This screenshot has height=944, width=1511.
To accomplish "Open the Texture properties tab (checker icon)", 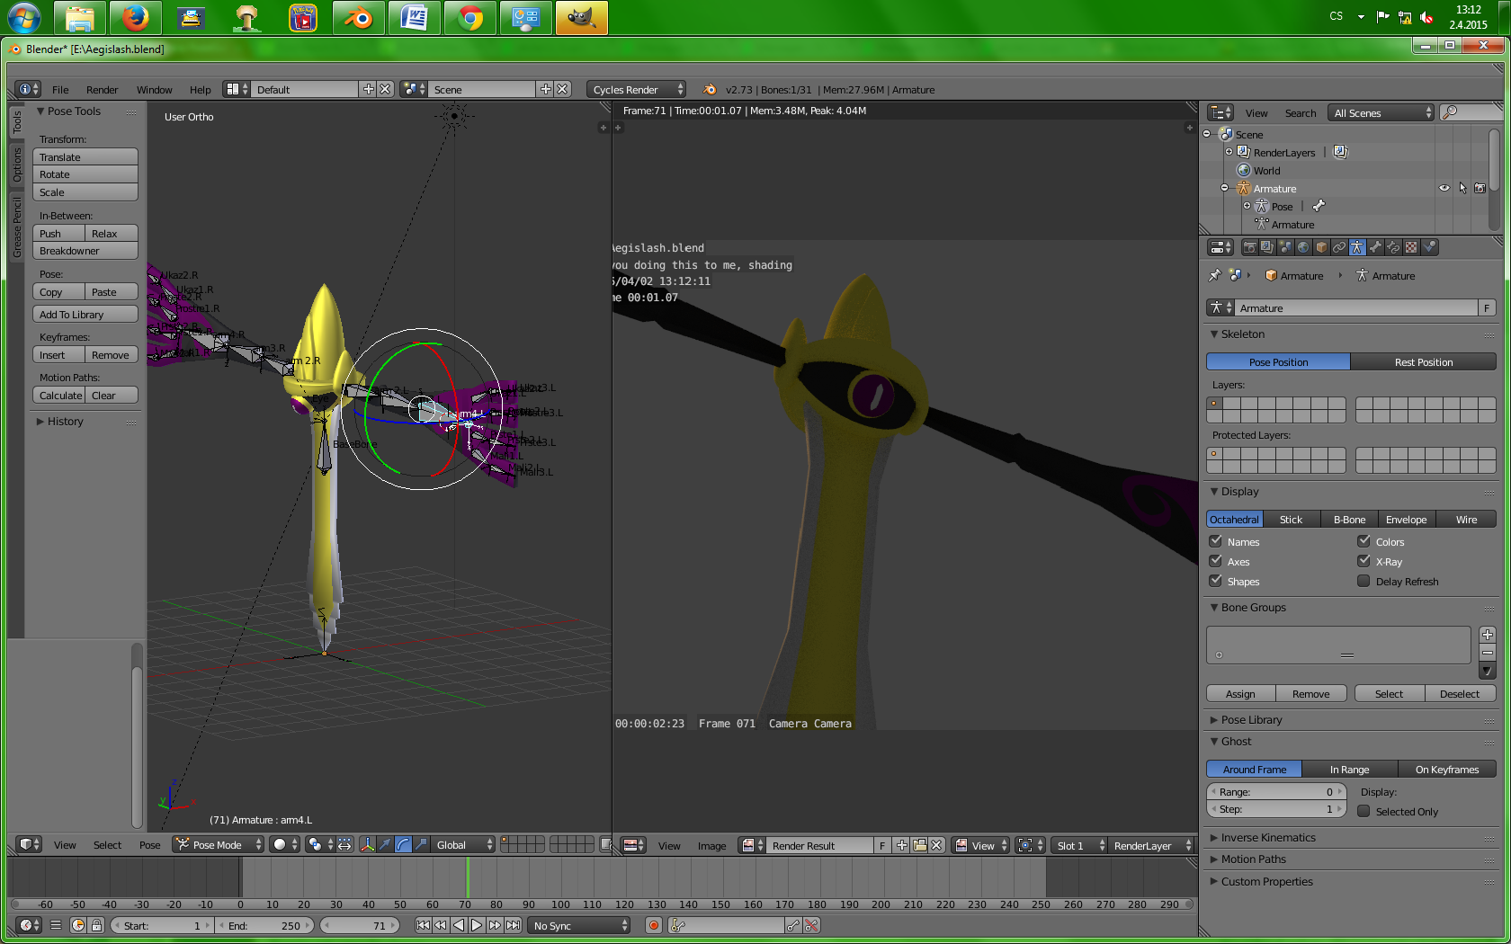I will coord(1411,247).
